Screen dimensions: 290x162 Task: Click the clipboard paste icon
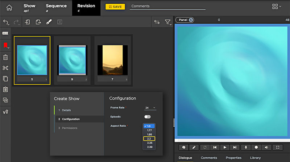[5, 89]
